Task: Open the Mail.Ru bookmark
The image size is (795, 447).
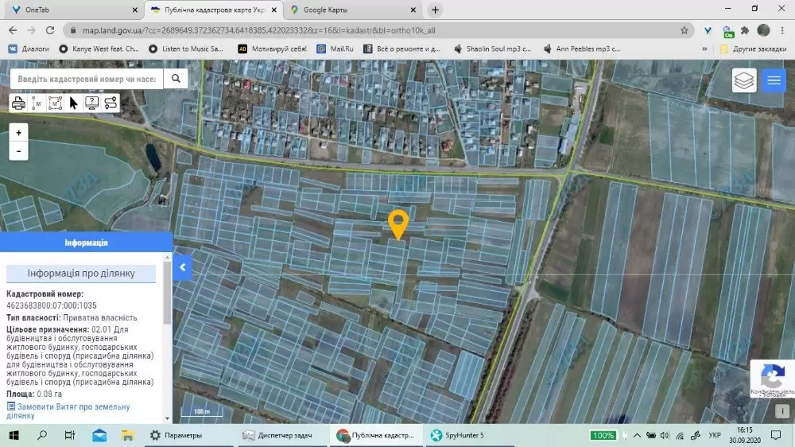Action: 335,49
